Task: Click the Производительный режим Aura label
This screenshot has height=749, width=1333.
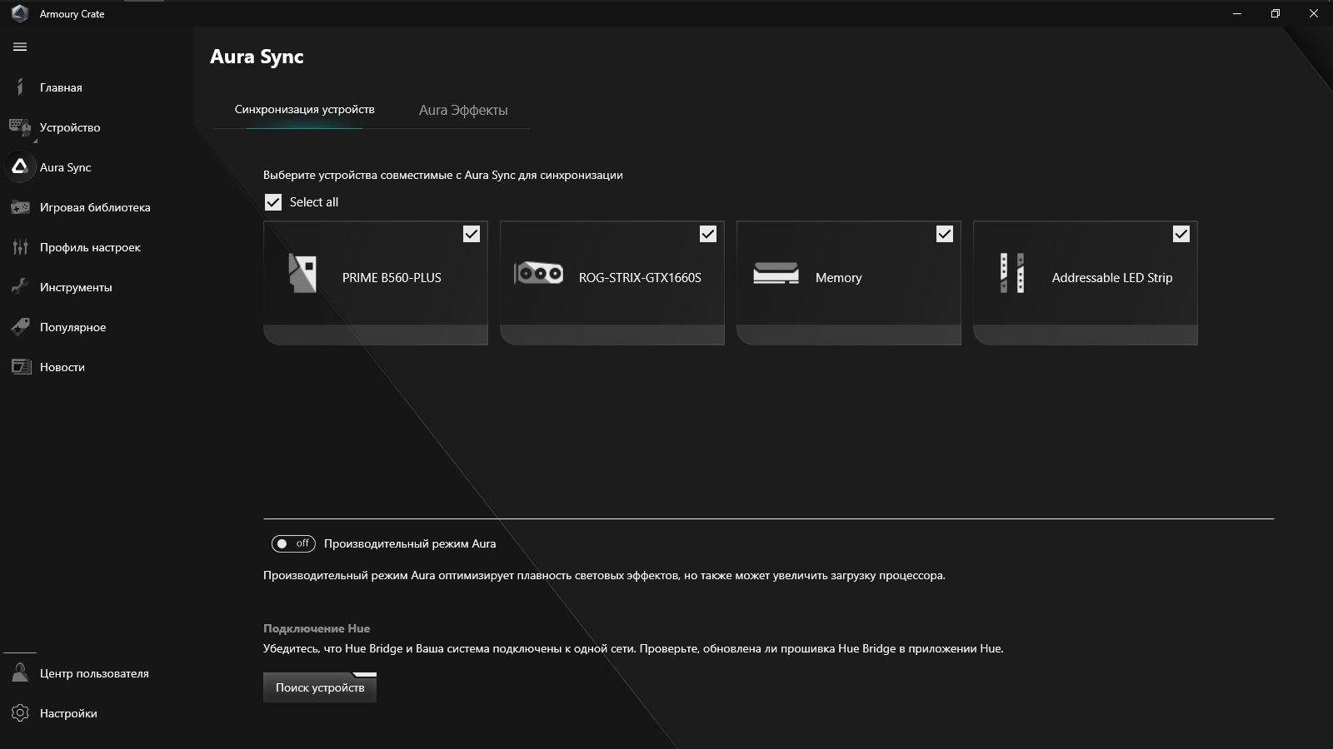Action: (x=410, y=543)
